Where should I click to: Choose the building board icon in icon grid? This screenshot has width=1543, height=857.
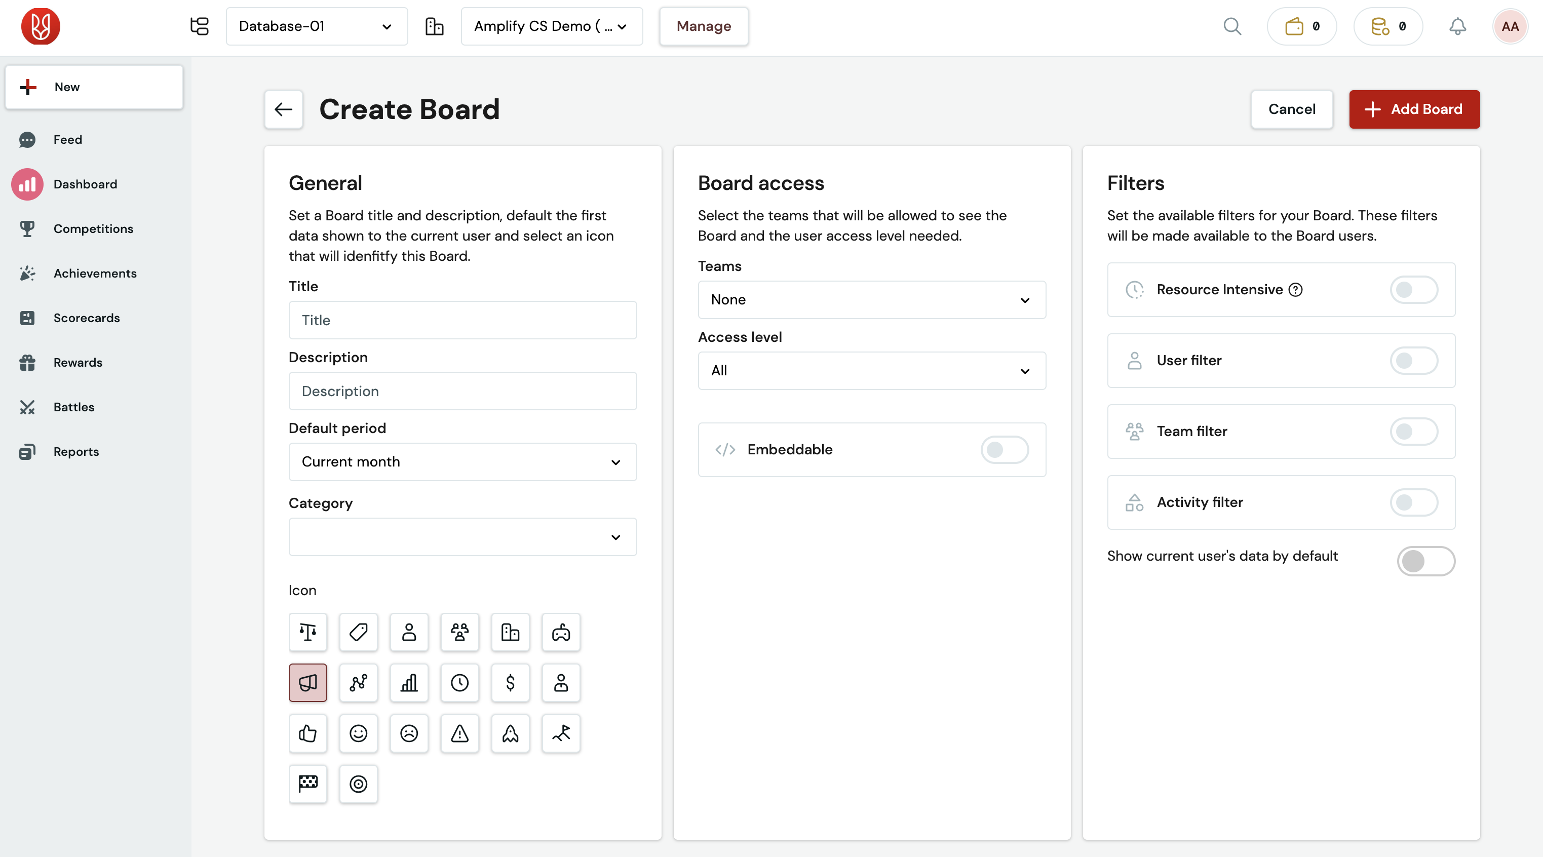[510, 632]
